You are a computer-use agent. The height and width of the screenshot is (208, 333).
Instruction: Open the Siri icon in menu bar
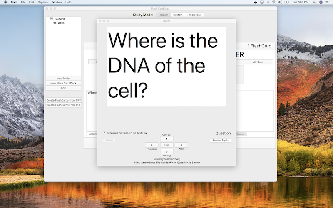(x=321, y=2)
